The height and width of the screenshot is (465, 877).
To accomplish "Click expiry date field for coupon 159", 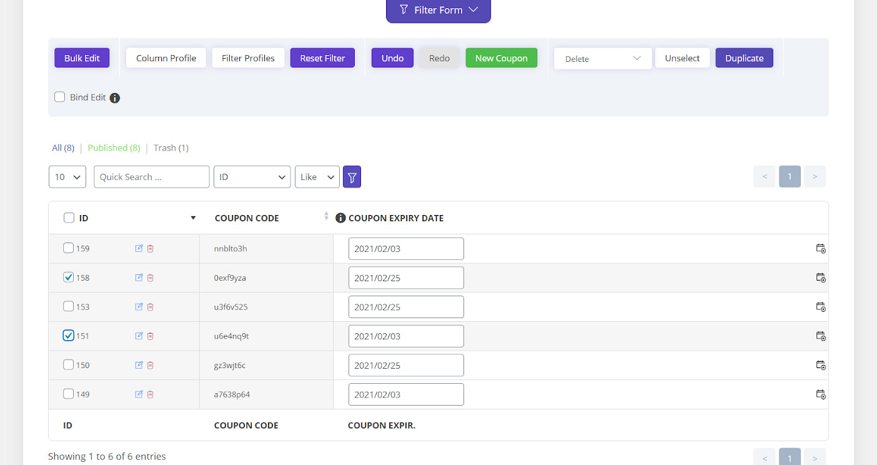I will [x=406, y=249].
